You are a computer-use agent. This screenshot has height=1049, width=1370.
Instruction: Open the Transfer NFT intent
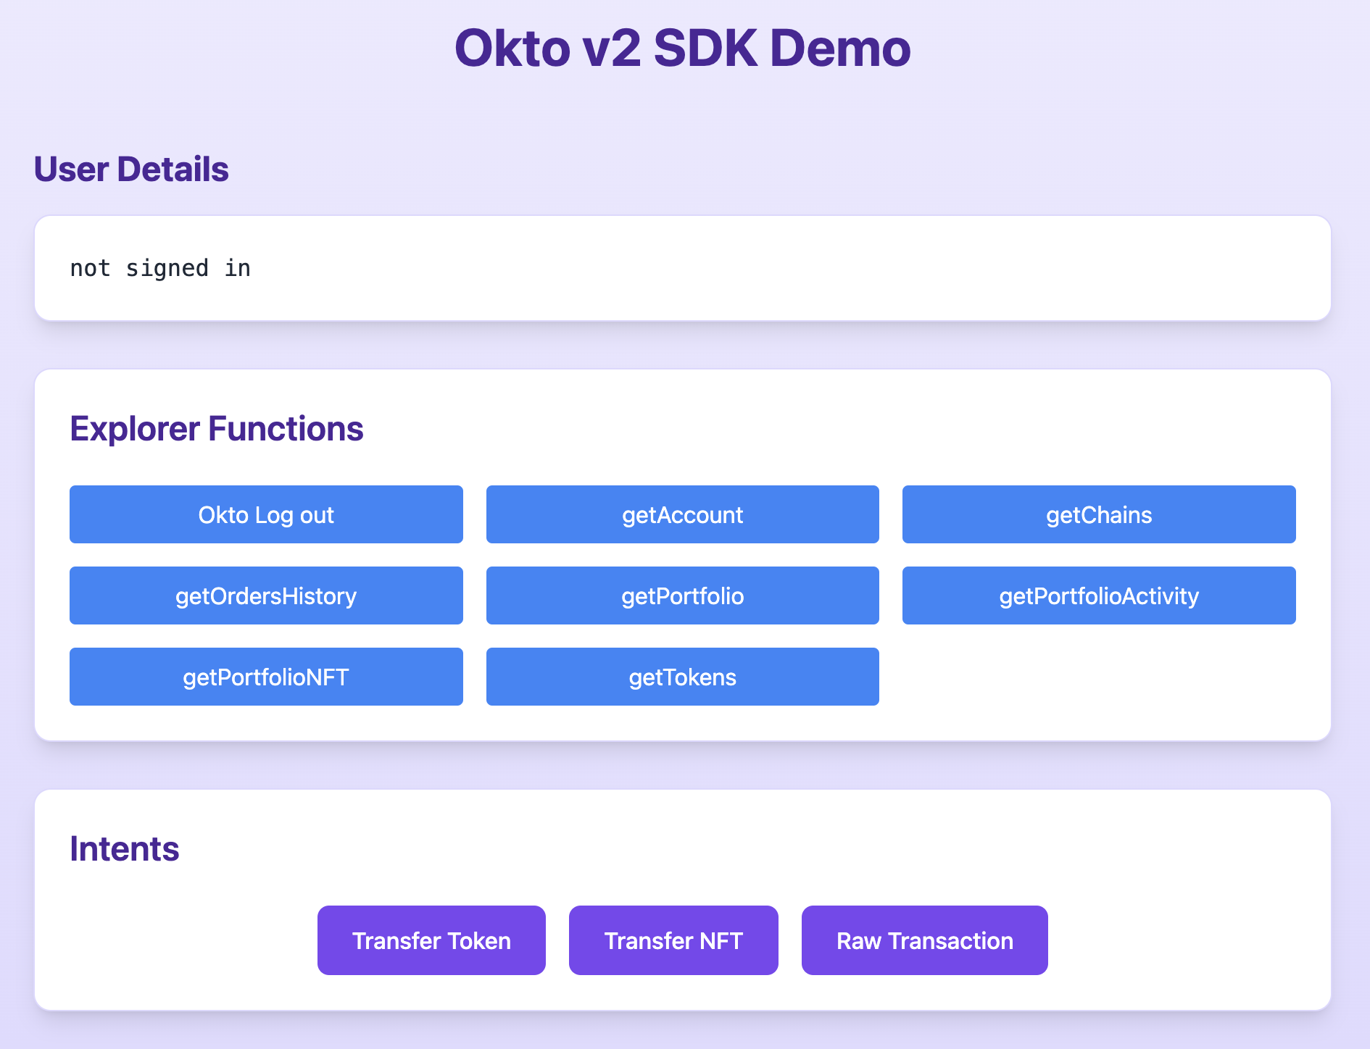[673, 940]
